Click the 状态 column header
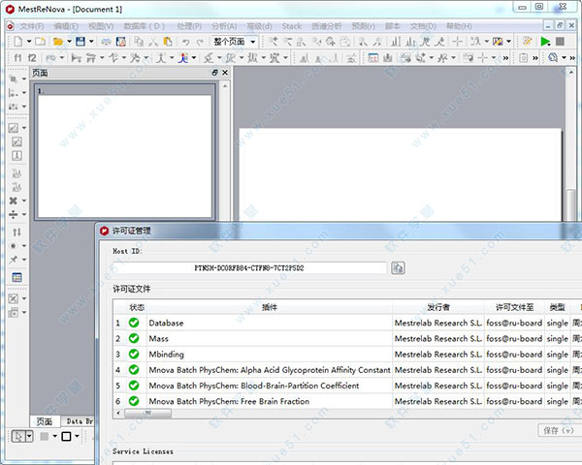Viewport: 582px width, 465px height. tap(137, 307)
